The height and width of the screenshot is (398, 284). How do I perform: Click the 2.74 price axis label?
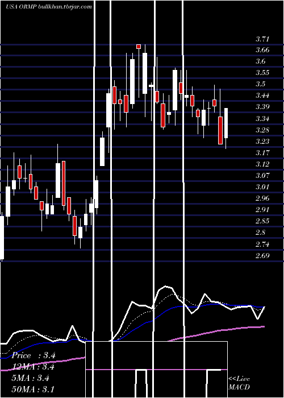tap(262, 244)
